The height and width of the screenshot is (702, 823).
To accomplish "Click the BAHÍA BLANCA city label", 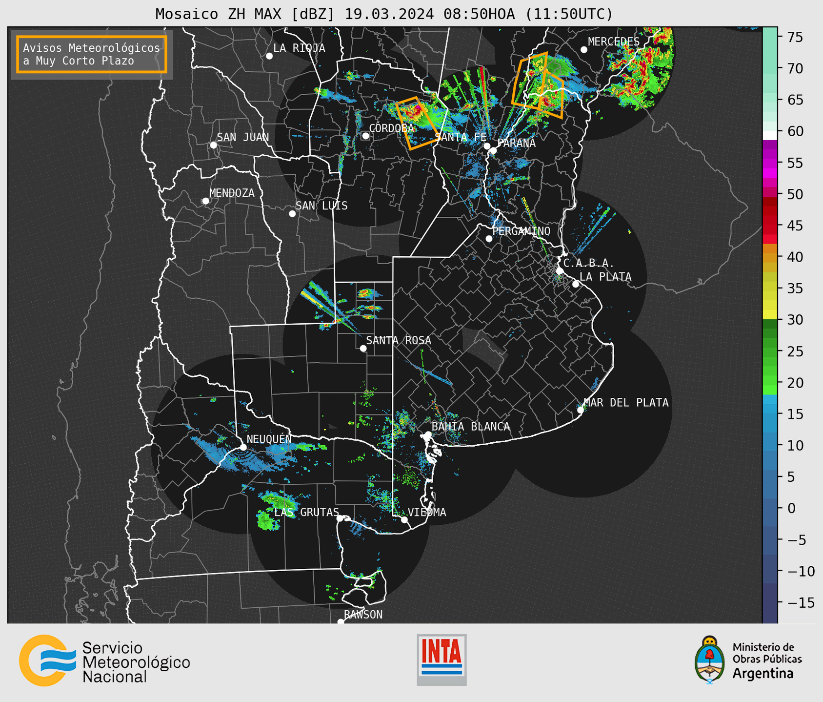I will click(471, 427).
